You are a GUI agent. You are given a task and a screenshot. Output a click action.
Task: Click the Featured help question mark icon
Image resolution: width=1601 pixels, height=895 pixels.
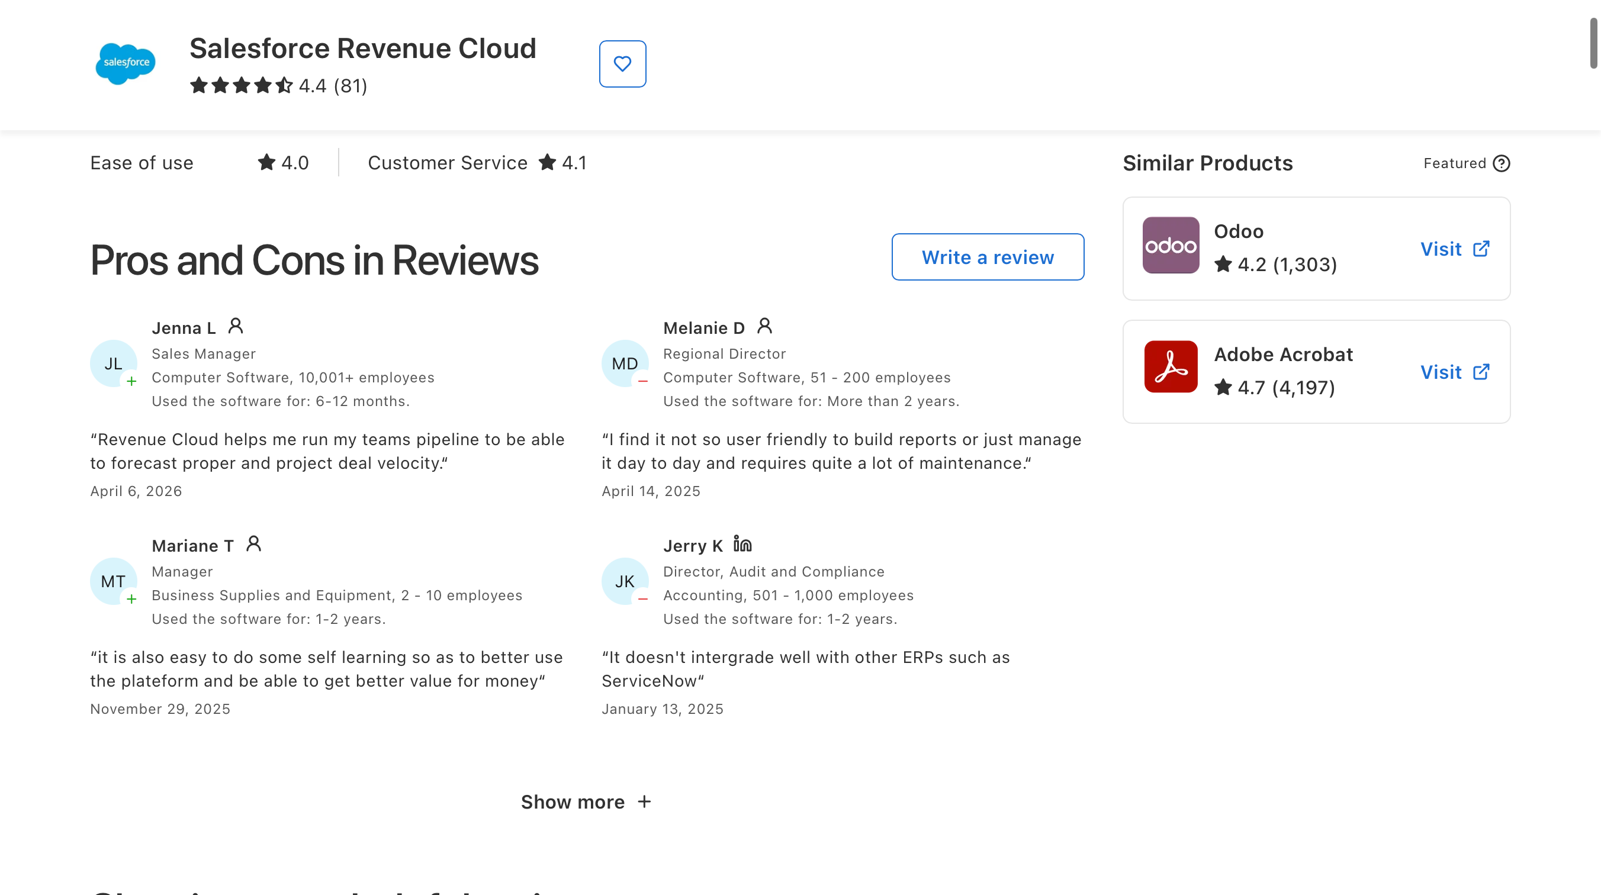[x=1502, y=163]
